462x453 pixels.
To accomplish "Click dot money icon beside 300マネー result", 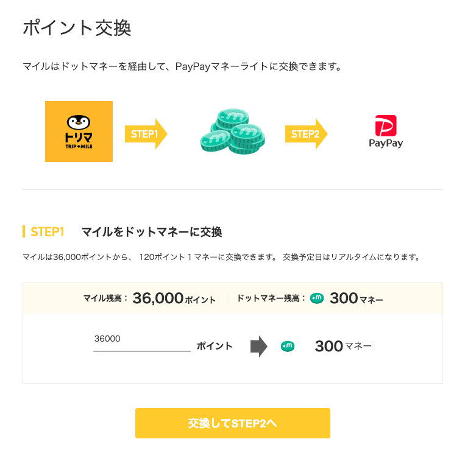I will click(x=288, y=346).
